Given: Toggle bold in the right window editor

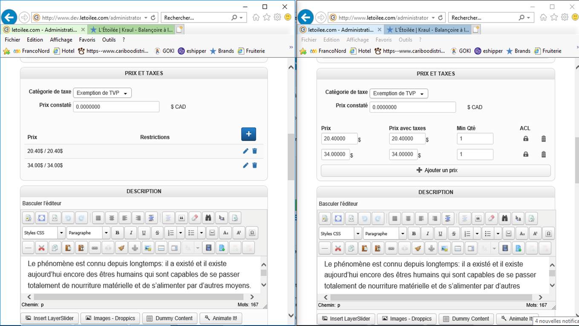Looking at the screenshot, I should [414, 233].
